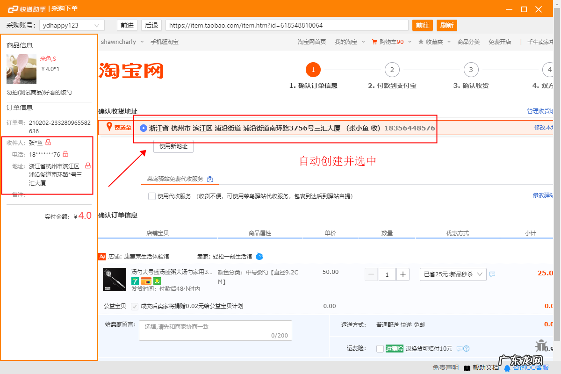This screenshot has height=374, width=561.
Task: Click the 运费险 tooltip question mark icon
Action: tap(466, 348)
